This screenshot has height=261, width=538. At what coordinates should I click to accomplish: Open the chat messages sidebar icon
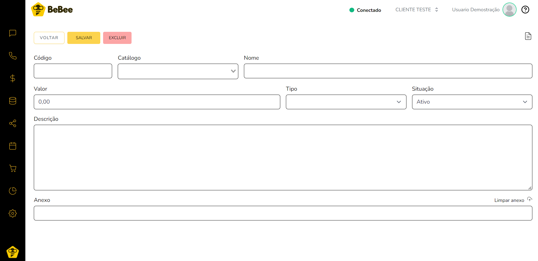(x=13, y=33)
